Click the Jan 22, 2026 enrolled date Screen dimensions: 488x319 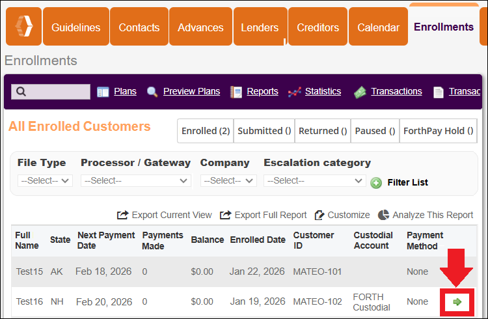tap(257, 271)
